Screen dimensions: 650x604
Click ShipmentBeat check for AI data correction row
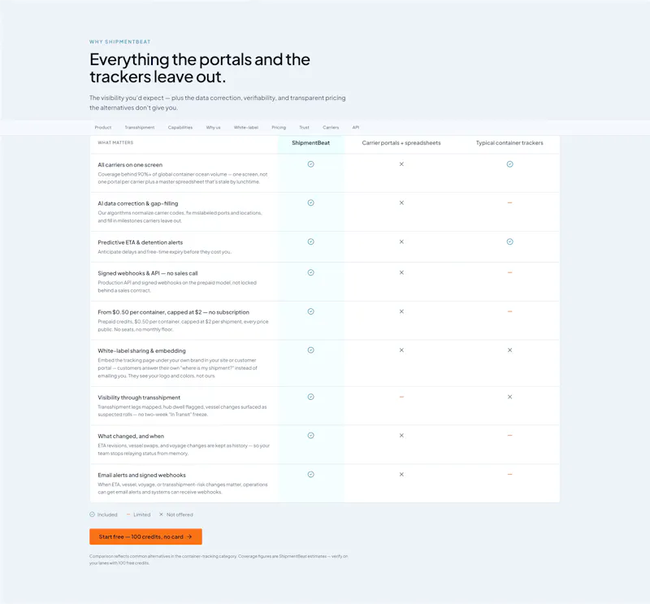(311, 203)
